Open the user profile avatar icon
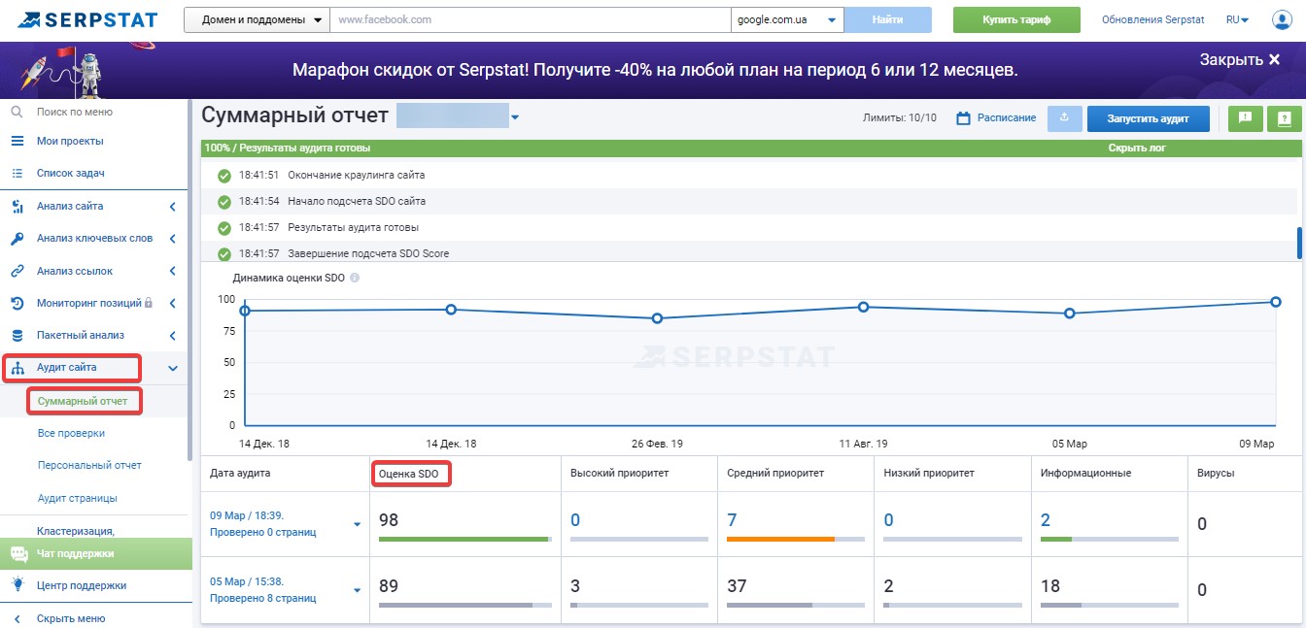 (1281, 19)
